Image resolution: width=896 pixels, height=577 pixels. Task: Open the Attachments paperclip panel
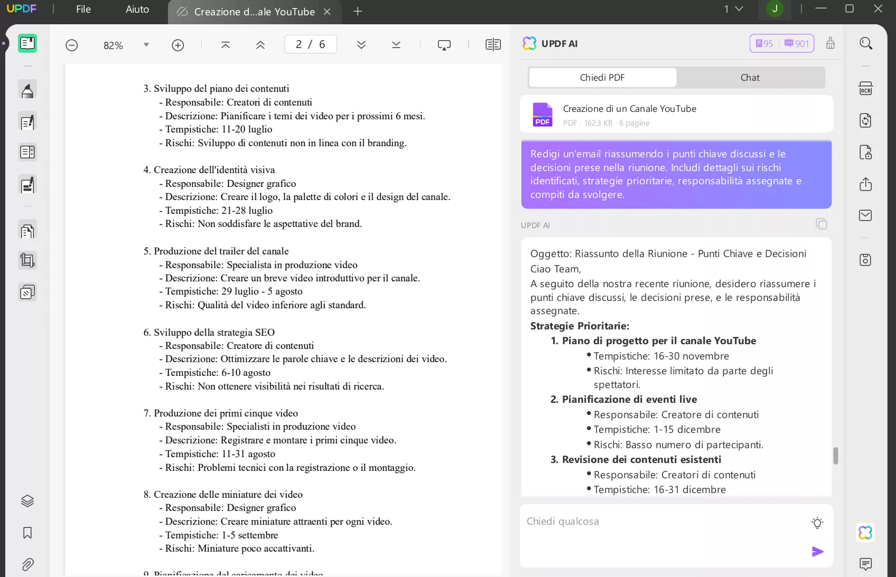[x=27, y=565]
